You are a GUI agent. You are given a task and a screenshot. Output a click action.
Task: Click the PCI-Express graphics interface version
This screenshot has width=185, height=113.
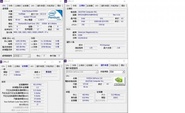pos(105,45)
